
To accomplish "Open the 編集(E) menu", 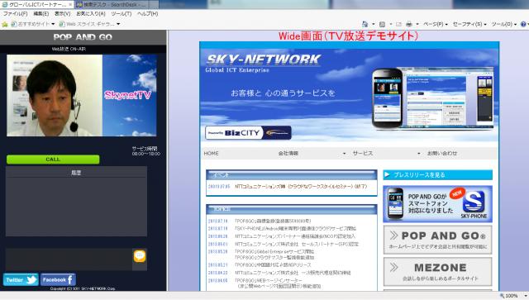I will click(x=41, y=14).
